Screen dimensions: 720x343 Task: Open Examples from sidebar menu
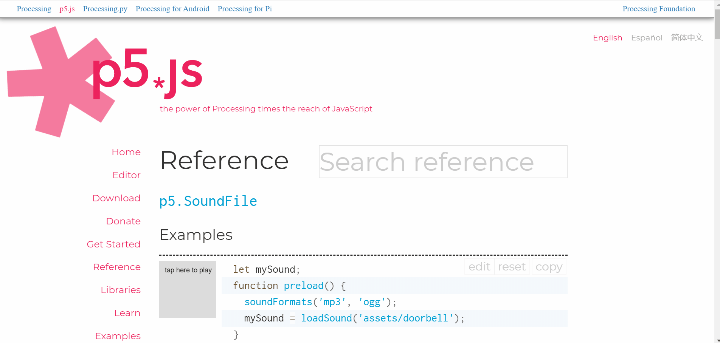(x=118, y=336)
